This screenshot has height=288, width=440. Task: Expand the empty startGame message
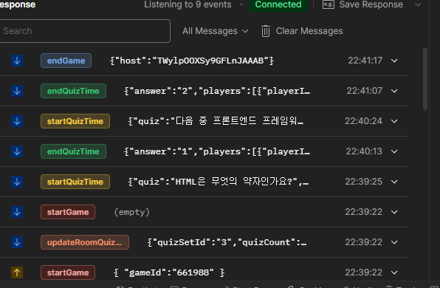[394, 212]
